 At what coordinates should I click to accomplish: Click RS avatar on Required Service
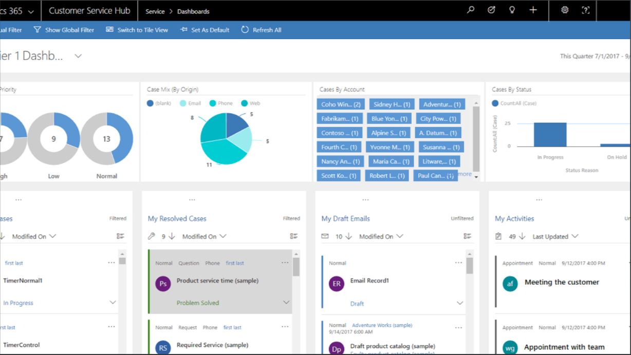163,348
